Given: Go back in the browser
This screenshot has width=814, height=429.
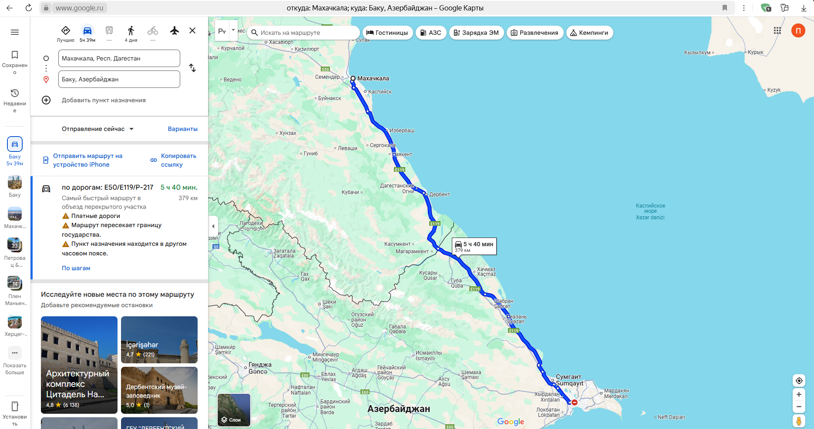Looking at the screenshot, I should pos(10,8).
